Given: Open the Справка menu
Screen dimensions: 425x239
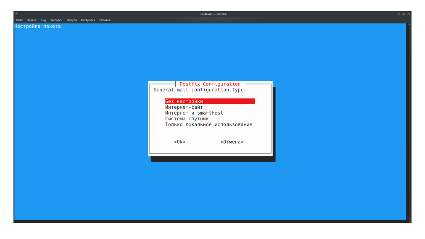Looking at the screenshot, I should pos(105,20).
